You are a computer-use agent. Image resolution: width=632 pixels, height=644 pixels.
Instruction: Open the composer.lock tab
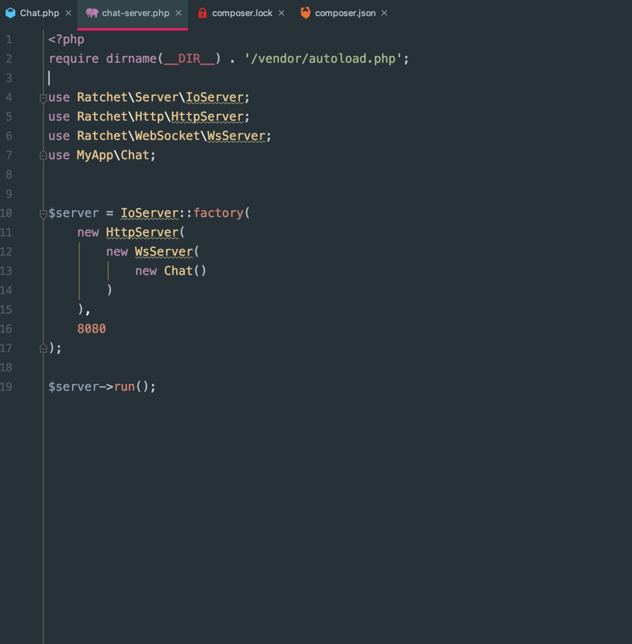click(242, 13)
